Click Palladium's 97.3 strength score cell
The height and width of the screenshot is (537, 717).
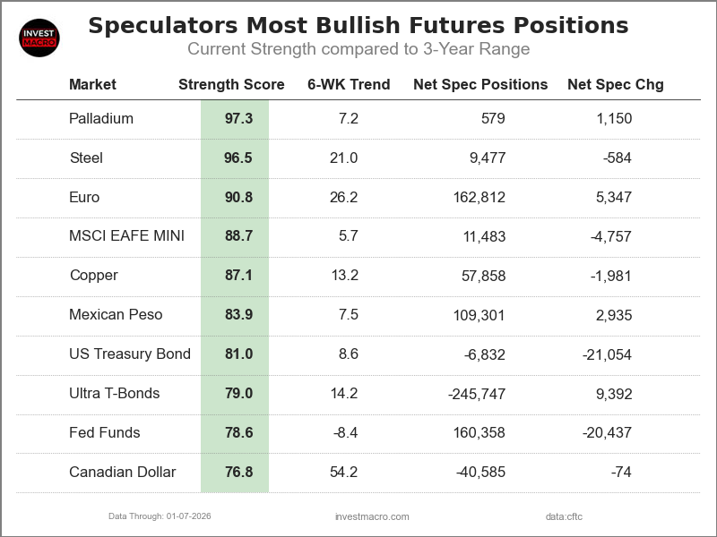[238, 118]
